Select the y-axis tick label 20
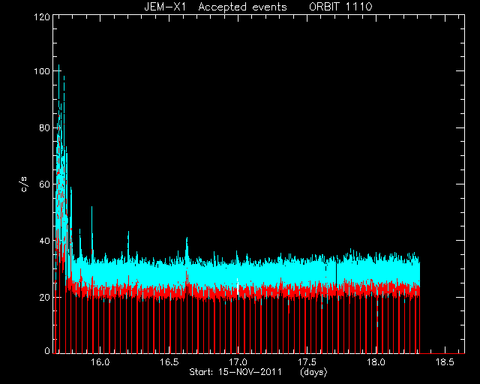The width and height of the screenshot is (480, 384). (x=44, y=297)
